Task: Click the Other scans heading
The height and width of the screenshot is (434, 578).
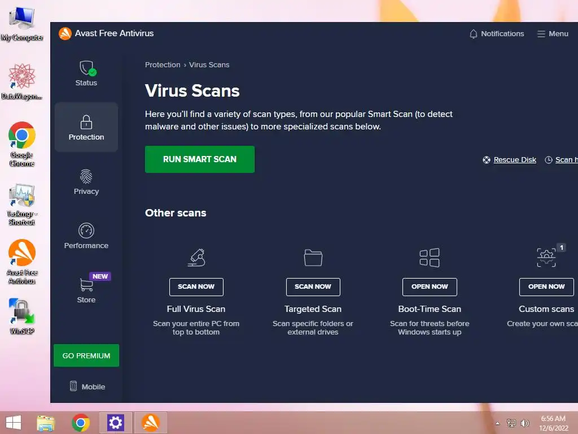Action: click(176, 213)
